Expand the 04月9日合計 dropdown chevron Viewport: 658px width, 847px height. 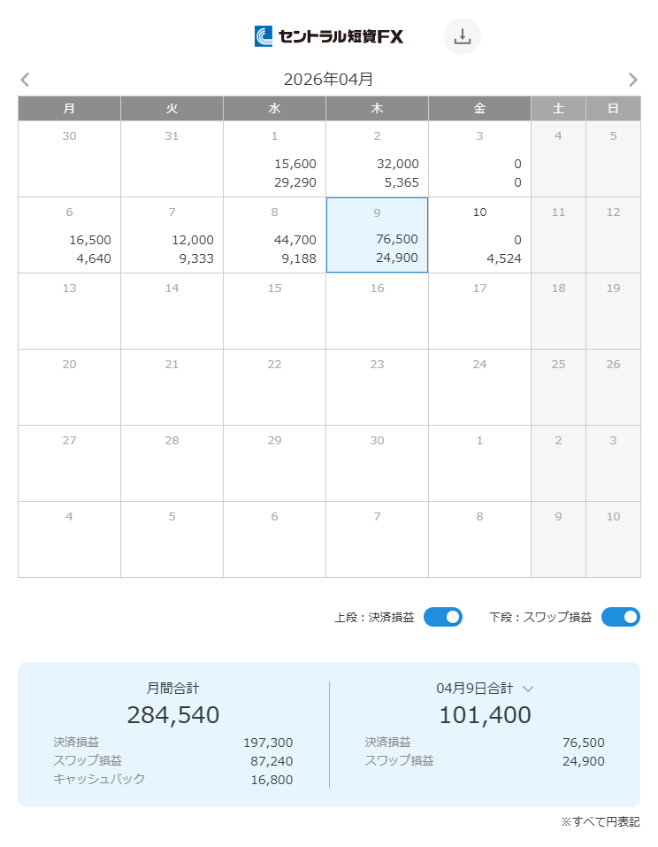click(x=528, y=689)
